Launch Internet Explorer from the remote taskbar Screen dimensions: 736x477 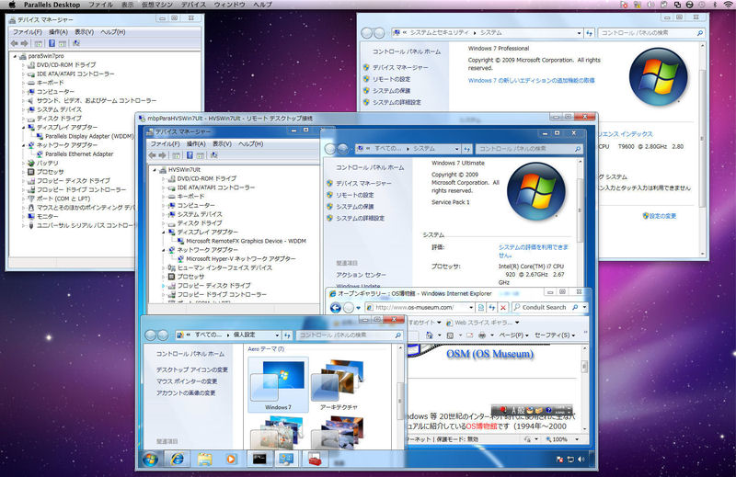(177, 460)
